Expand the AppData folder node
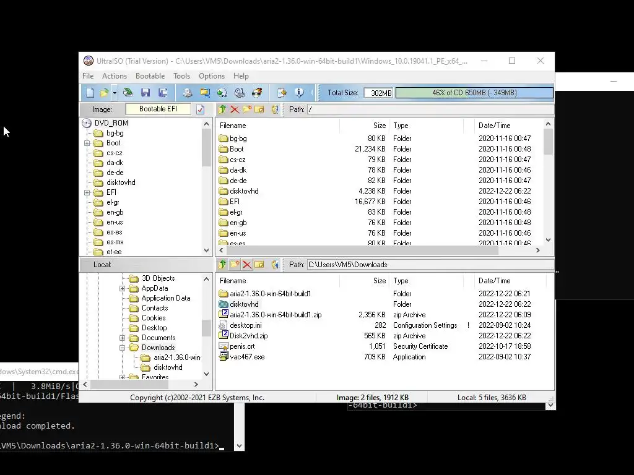The height and width of the screenshot is (475, 634). pos(122,288)
